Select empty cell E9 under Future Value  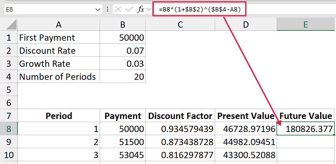pyautogui.click(x=306, y=142)
